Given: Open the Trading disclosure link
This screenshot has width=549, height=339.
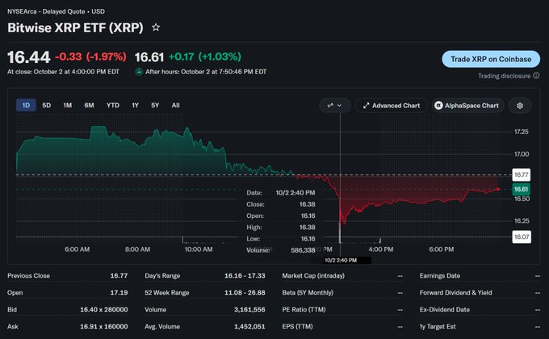Looking at the screenshot, I should 504,76.
